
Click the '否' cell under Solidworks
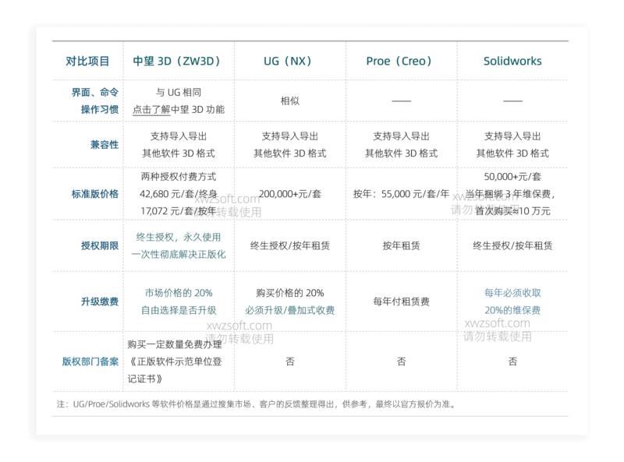click(512, 361)
